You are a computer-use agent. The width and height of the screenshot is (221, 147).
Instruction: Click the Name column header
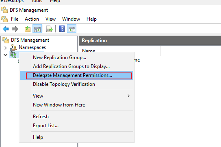(120, 51)
